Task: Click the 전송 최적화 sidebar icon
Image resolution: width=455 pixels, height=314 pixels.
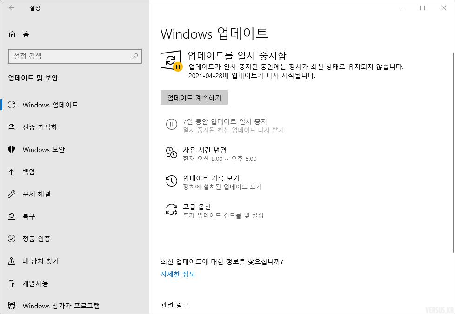Action: [12, 127]
